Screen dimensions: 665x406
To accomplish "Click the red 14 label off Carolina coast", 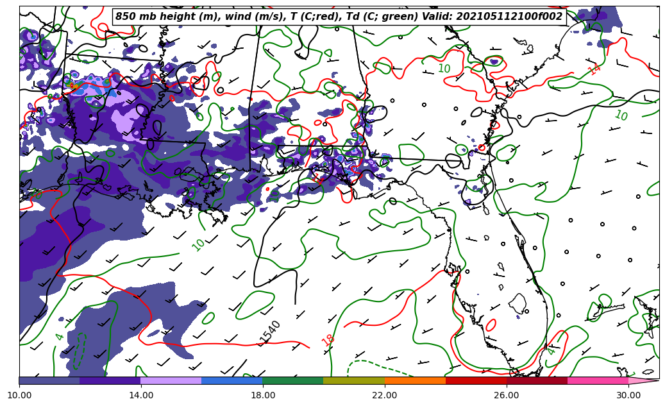I will 594,69.
